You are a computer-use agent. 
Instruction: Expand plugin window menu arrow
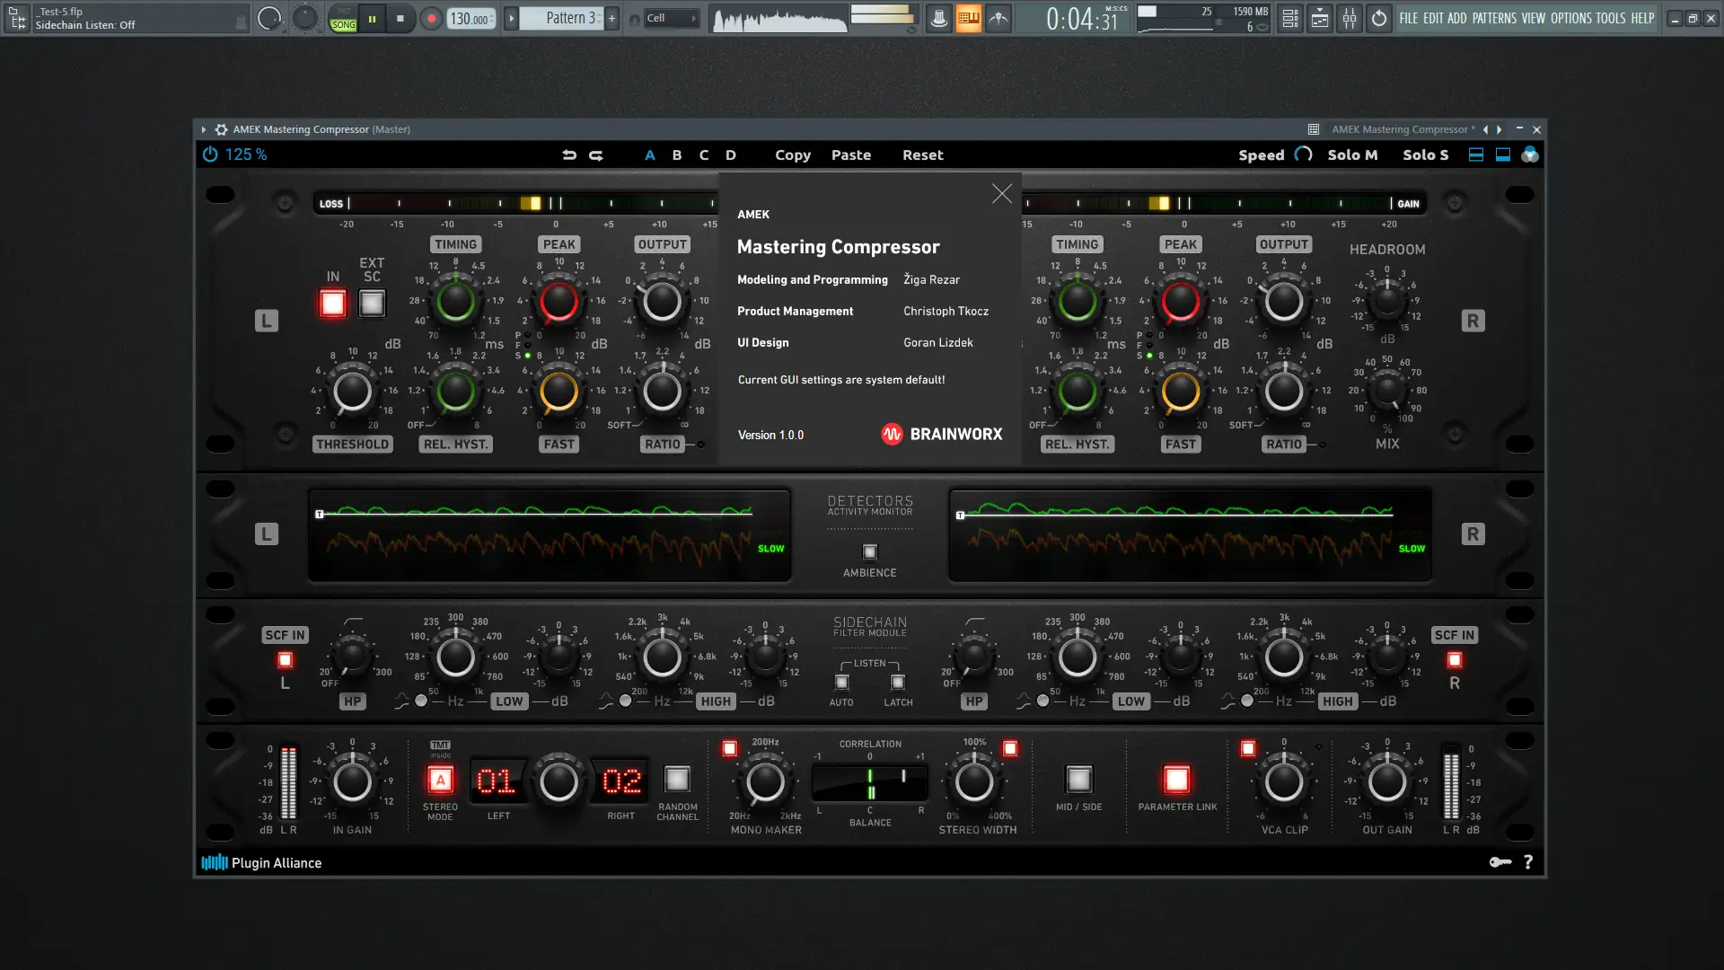(204, 129)
